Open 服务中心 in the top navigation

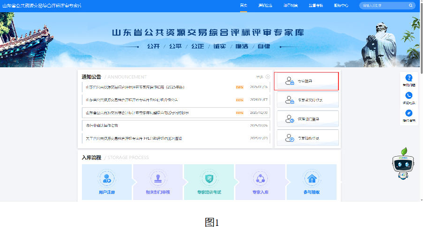341,6
